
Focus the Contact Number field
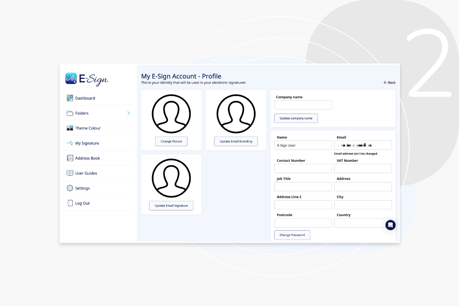coord(303,168)
